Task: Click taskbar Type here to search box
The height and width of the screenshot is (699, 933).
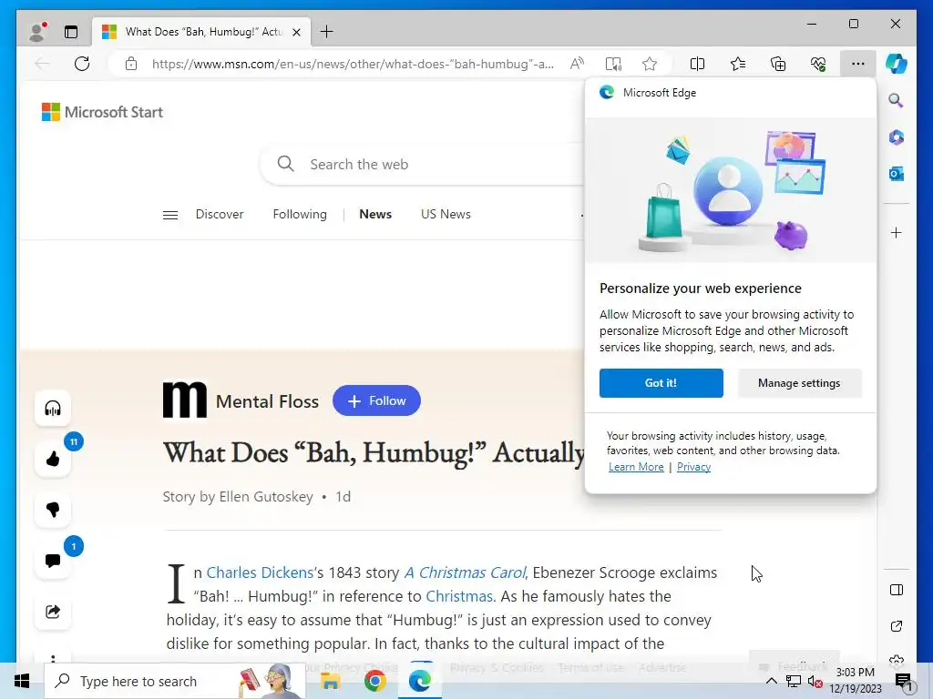Action: [x=175, y=681]
